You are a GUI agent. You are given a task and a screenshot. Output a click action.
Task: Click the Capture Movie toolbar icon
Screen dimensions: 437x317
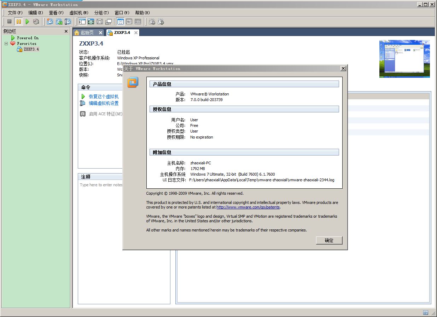[x=161, y=22]
